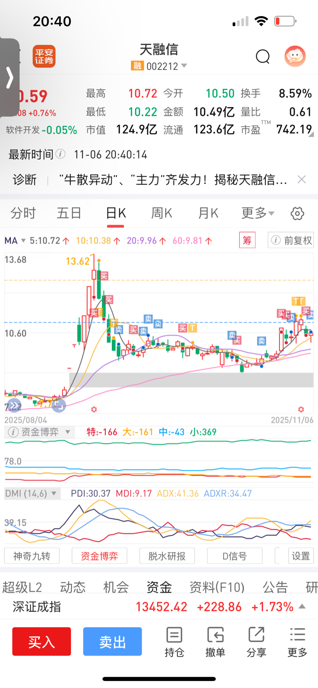This screenshot has width=318, height=688.
Task: Tap the 天融信 stock title
Action: (159, 50)
